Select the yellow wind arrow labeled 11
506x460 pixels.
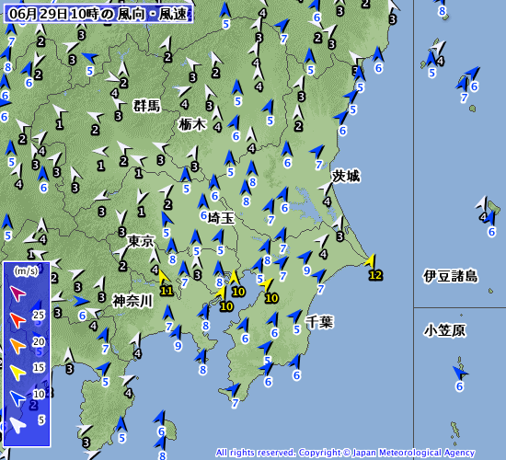click(x=164, y=277)
